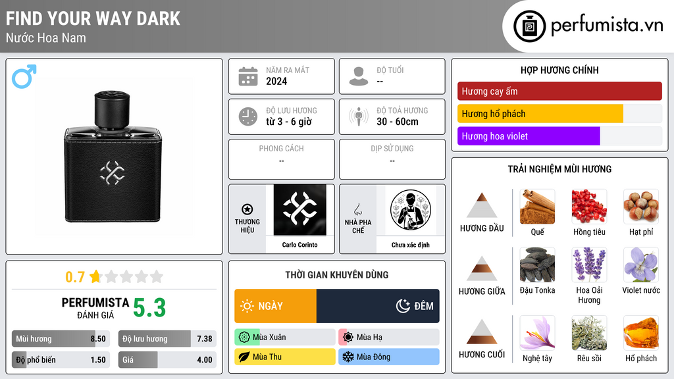Click the Độ phổ biến 1.50 score bar
Viewport: 674px width, 379px height.
(x=61, y=360)
